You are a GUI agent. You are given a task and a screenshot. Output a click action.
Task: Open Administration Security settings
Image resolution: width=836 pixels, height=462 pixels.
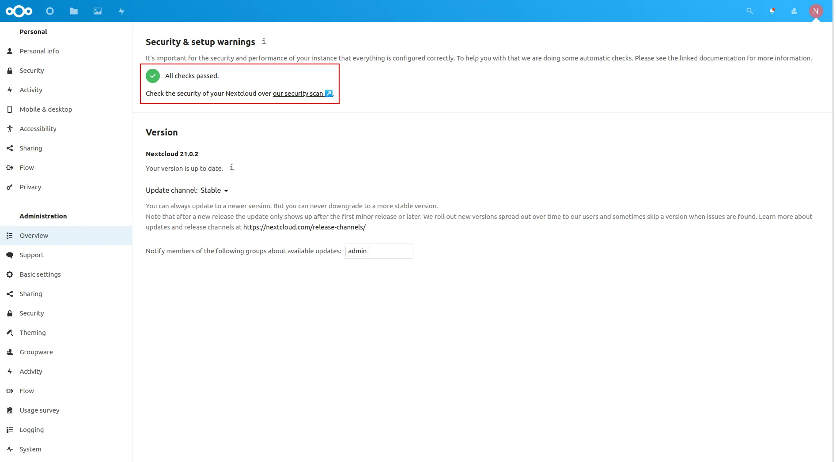[x=66, y=313]
